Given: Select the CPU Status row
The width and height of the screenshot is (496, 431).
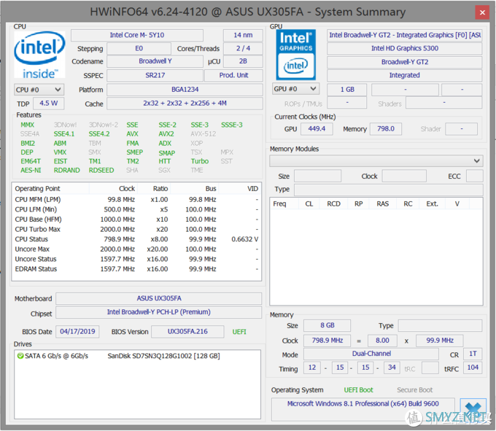Looking at the screenshot, I should [x=136, y=239].
